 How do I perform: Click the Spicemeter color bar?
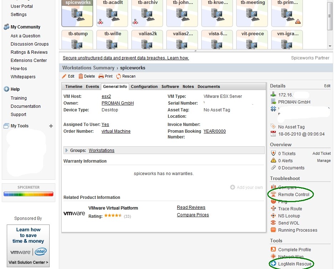tap(28, 194)
